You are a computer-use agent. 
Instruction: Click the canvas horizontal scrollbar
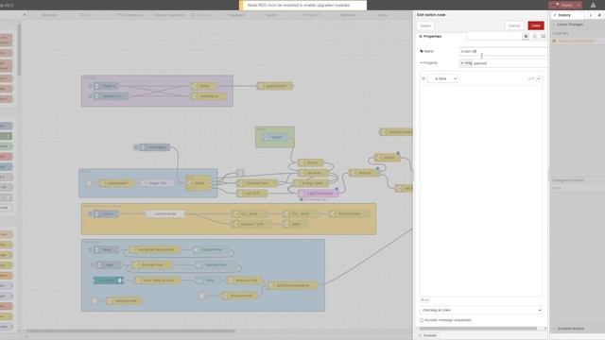pyautogui.click(x=130, y=331)
